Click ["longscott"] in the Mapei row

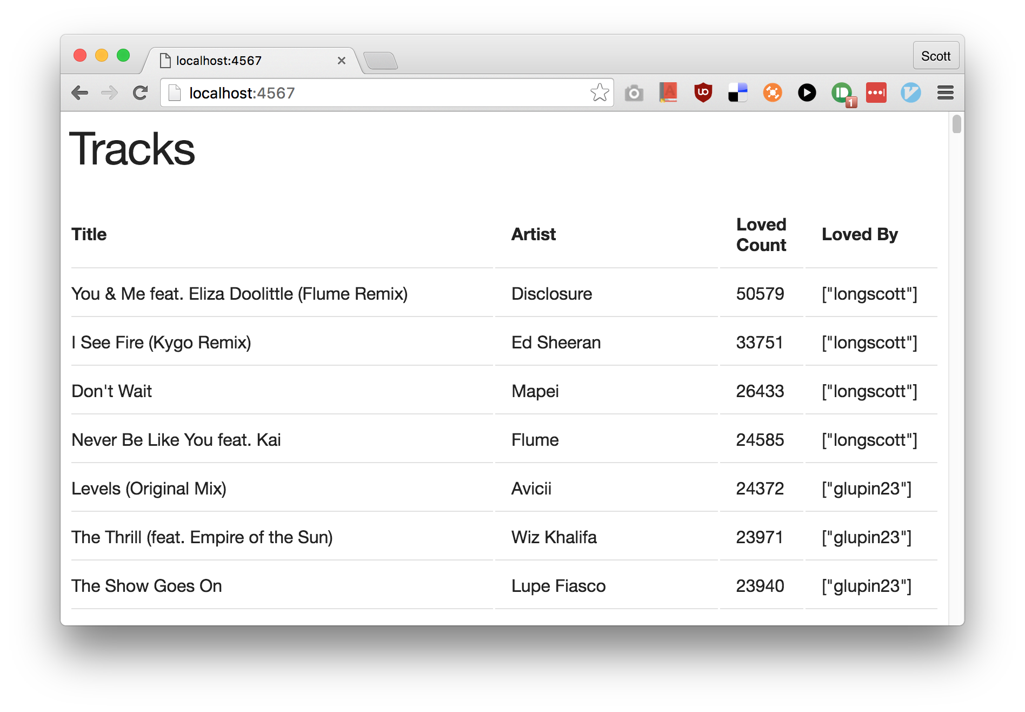(869, 391)
